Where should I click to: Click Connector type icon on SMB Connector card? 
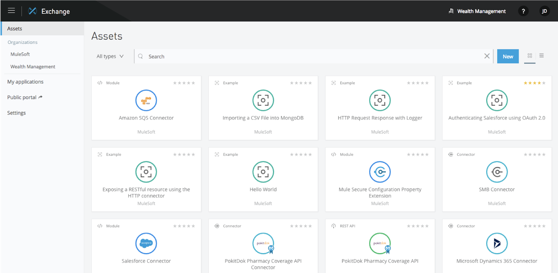pos(451,154)
